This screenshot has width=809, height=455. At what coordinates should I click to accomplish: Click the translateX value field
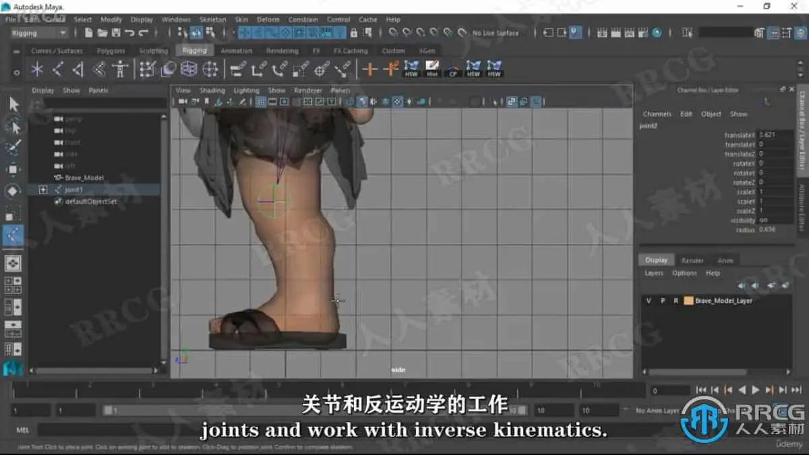775,135
